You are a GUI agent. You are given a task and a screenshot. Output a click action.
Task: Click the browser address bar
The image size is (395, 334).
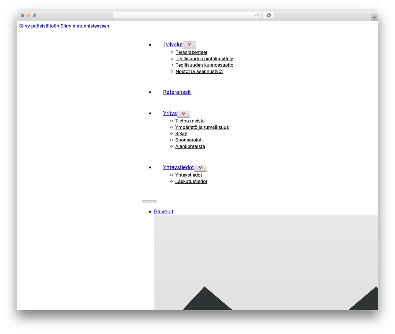pyautogui.click(x=187, y=15)
